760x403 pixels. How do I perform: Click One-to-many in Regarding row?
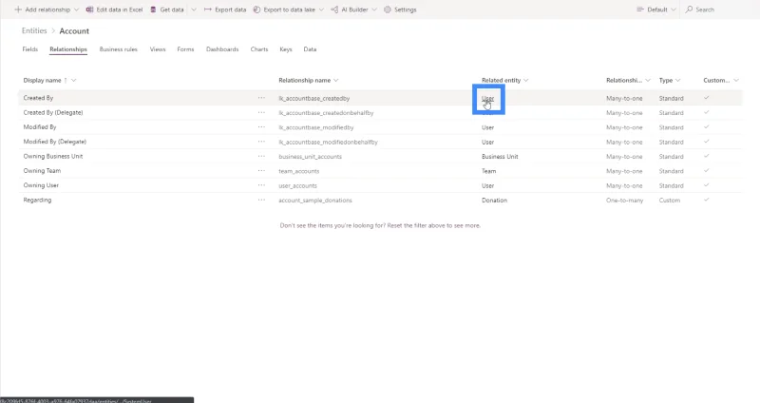(624, 201)
